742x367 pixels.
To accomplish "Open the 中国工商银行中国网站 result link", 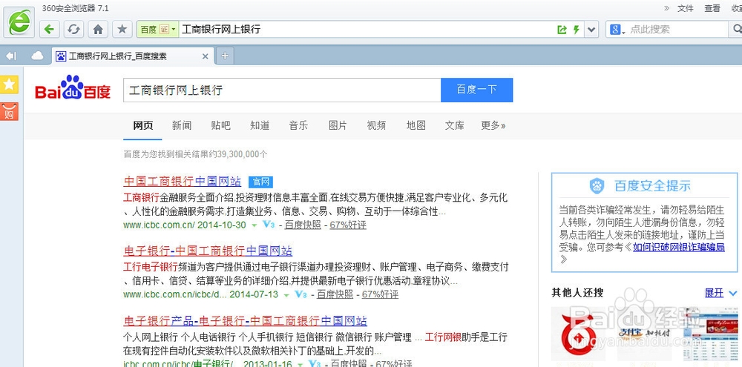I will click(183, 181).
